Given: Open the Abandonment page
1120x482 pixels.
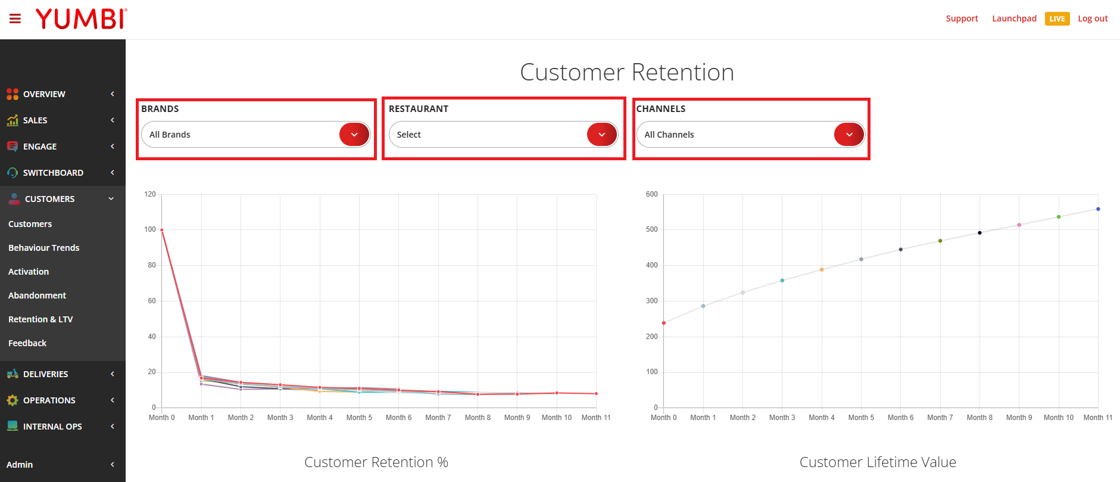Looking at the screenshot, I should [38, 296].
